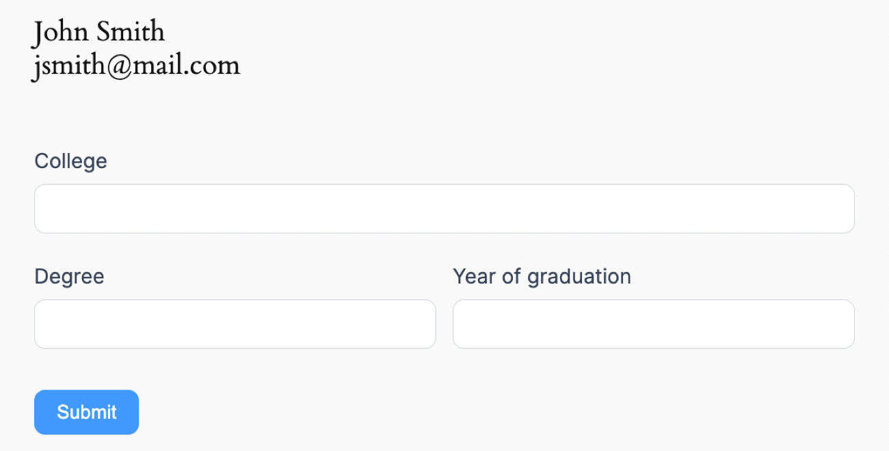Click the Year of graduation label
This screenshot has height=451, width=889.
(x=542, y=277)
